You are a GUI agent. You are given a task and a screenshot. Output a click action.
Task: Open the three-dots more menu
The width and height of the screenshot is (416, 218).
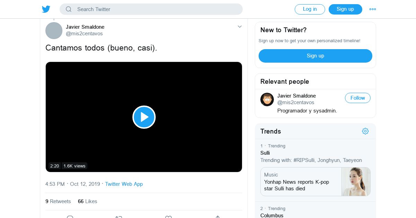click(373, 9)
